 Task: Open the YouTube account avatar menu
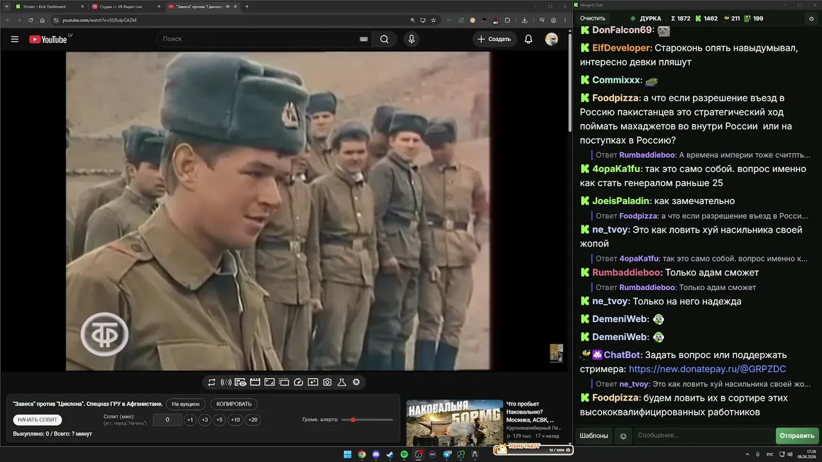(552, 39)
